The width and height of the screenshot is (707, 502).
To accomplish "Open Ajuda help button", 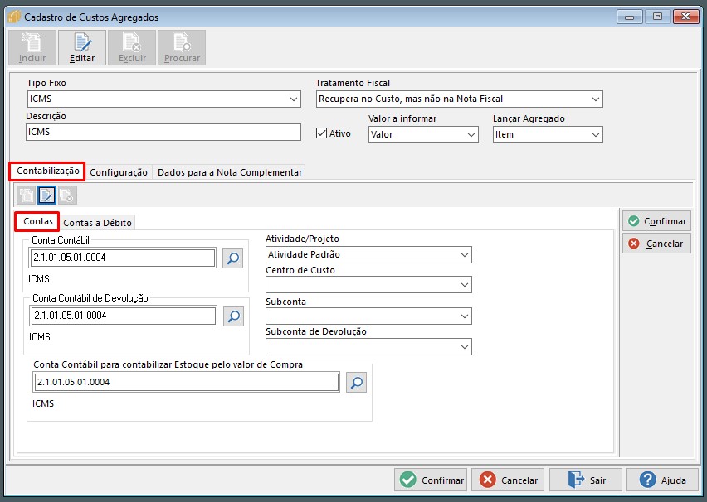I will click(x=662, y=480).
